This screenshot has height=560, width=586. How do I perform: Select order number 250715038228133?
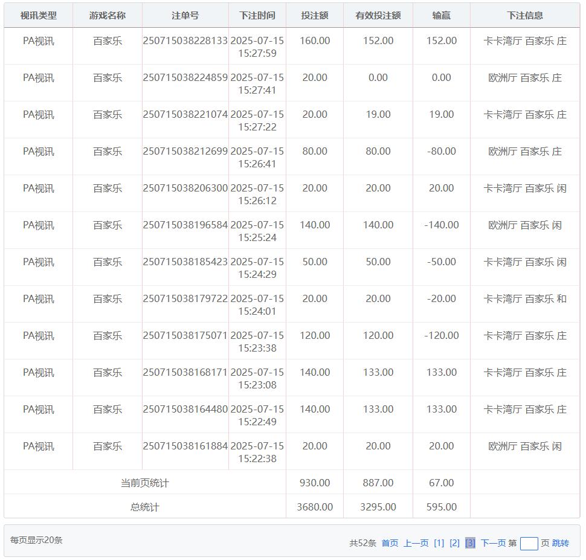pyautogui.click(x=185, y=41)
